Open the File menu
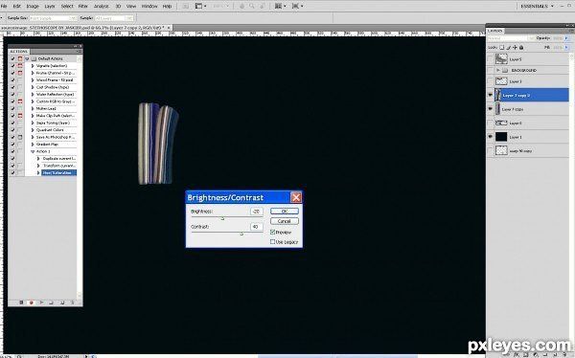 click(4, 7)
